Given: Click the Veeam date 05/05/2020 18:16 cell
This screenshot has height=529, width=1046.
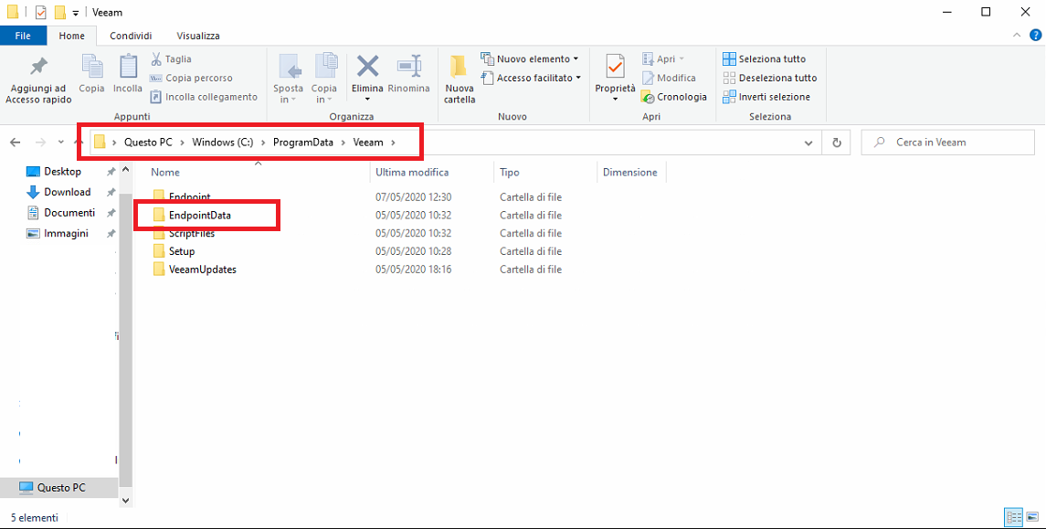Looking at the screenshot, I should pos(414,270).
